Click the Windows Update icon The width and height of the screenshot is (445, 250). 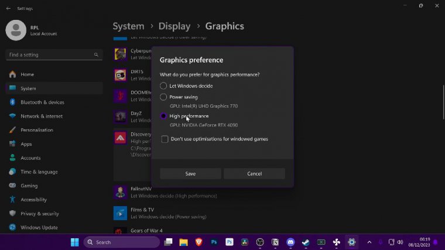coord(12,228)
